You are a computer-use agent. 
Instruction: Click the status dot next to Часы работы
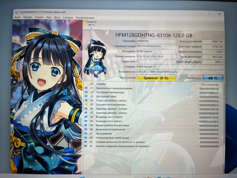pyautogui.click(x=86, y=133)
